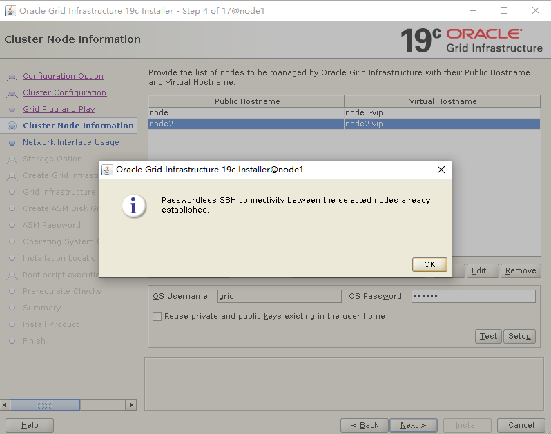This screenshot has width=551, height=434.
Task: Click the Java icon in the main window title
Action: pos(10,11)
